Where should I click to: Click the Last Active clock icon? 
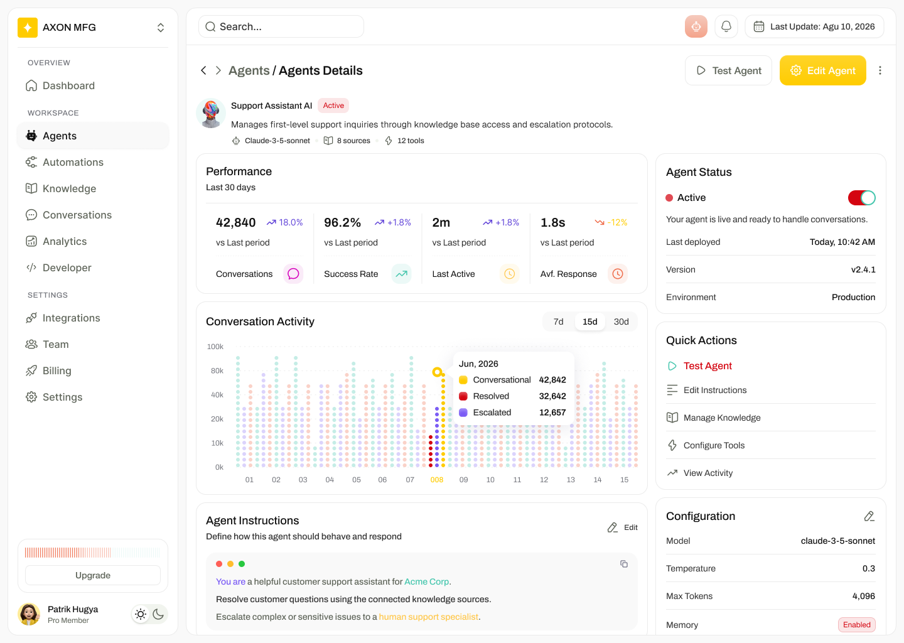pos(510,274)
